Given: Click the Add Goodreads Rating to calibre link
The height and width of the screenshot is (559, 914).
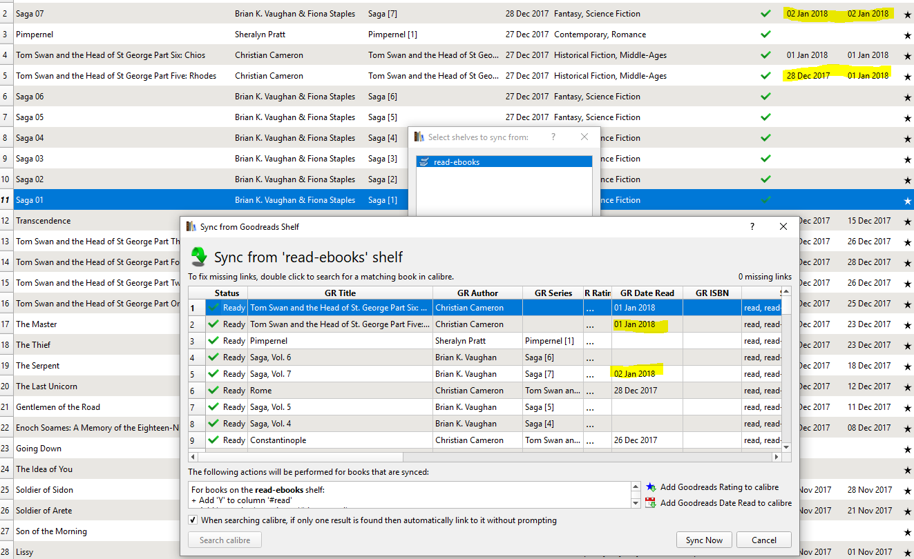Looking at the screenshot, I should [x=719, y=487].
